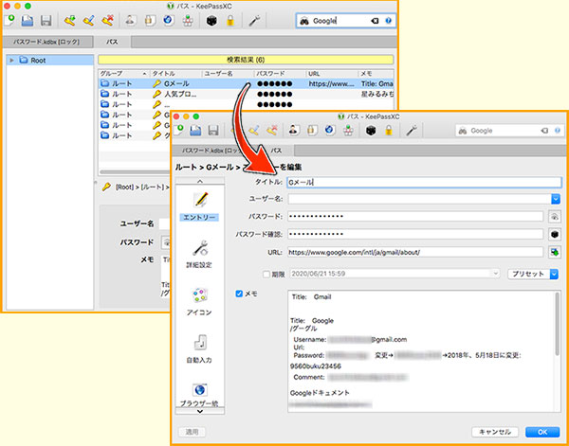
Task: Click the 適用 apply button
Action: [x=192, y=432]
